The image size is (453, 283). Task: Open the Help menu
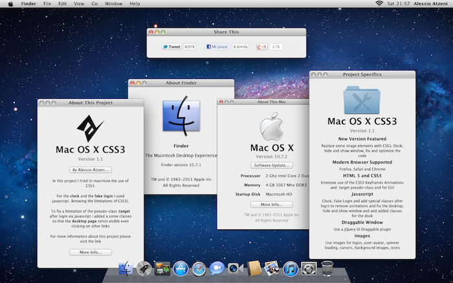pos(135,4)
